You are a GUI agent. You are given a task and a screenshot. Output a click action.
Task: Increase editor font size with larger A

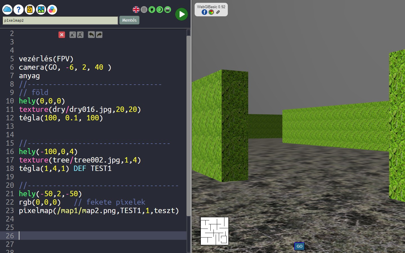pos(80,35)
